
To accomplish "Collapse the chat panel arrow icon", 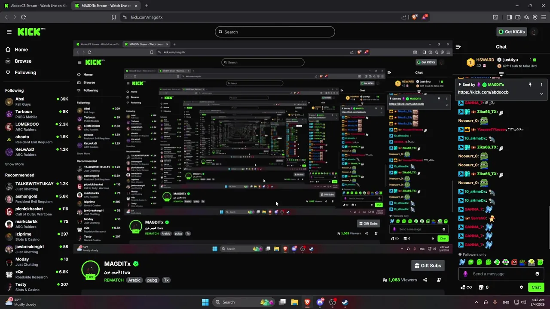I will [458, 47].
